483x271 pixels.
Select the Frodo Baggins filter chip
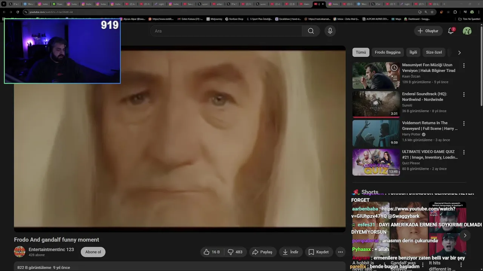(388, 52)
